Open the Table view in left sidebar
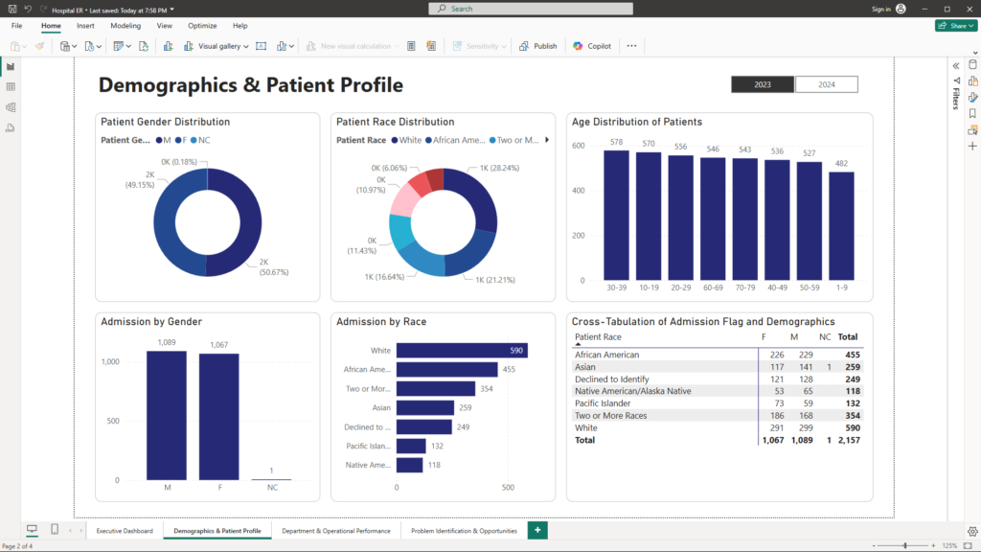Viewport: 981px width, 552px height. pyautogui.click(x=11, y=87)
